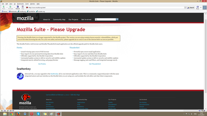Open Bookmarks folder in personal toolbar

[x=13, y=11]
